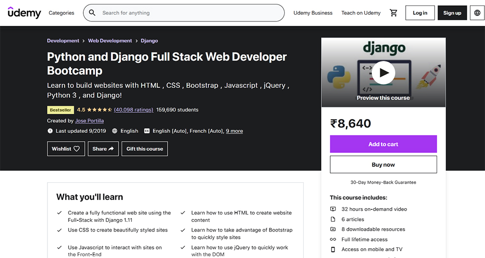Click the purple Add to cart button

tap(383, 144)
